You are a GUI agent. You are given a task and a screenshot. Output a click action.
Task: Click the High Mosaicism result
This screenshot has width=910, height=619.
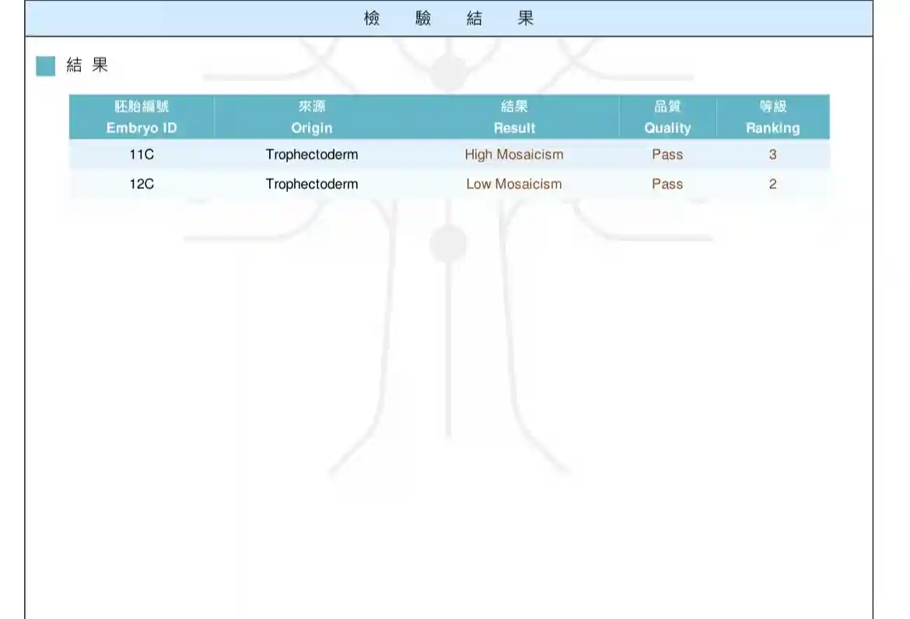coord(514,155)
